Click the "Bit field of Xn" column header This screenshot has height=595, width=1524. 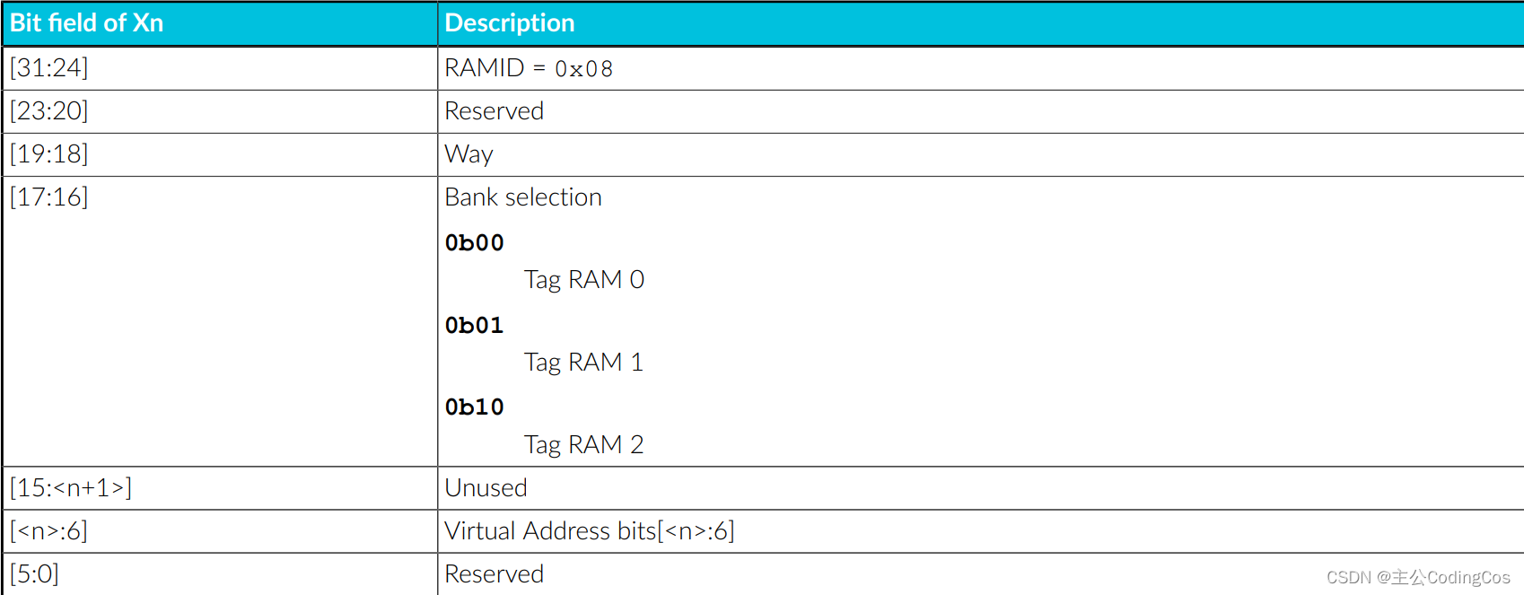87,23
